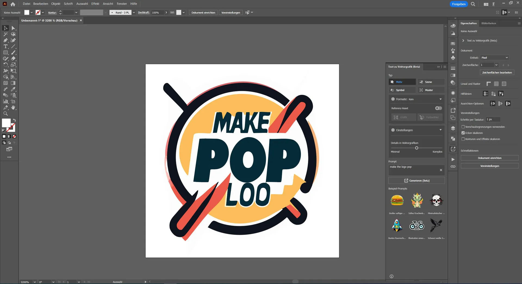Select the Selection tool arrow
This screenshot has width=522, height=284.
point(5,28)
